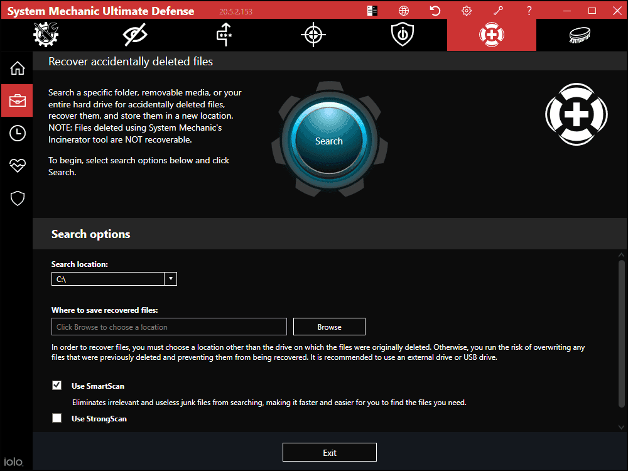Image resolution: width=628 pixels, height=471 pixels.
Task: Open the speed up tool icon
Action: pyautogui.click(x=223, y=35)
